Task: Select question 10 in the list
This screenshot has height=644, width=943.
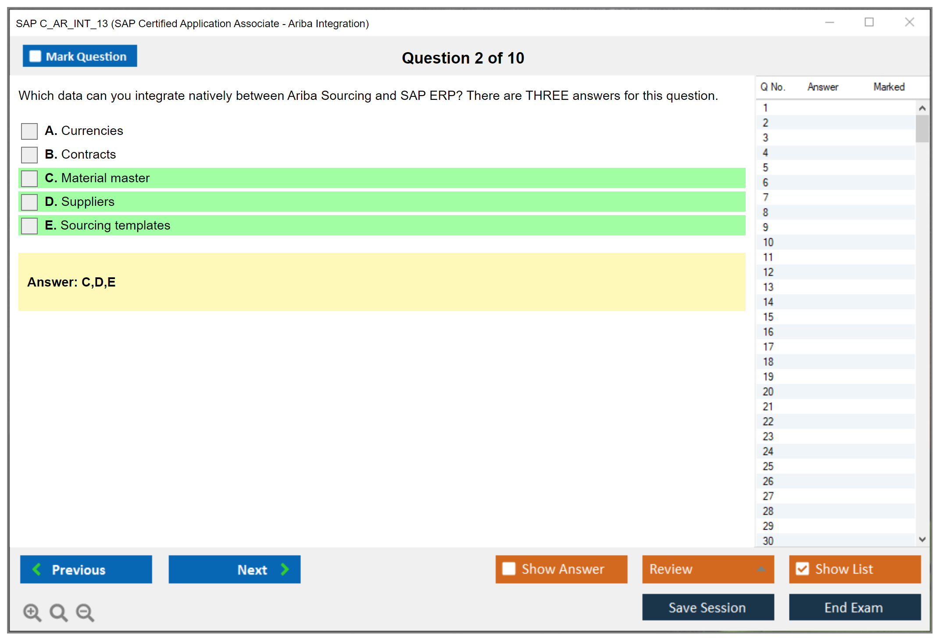Action: [x=768, y=242]
